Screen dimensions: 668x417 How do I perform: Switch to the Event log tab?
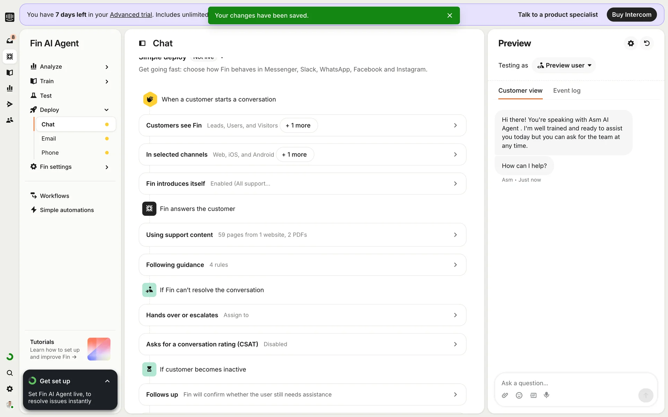(566, 91)
